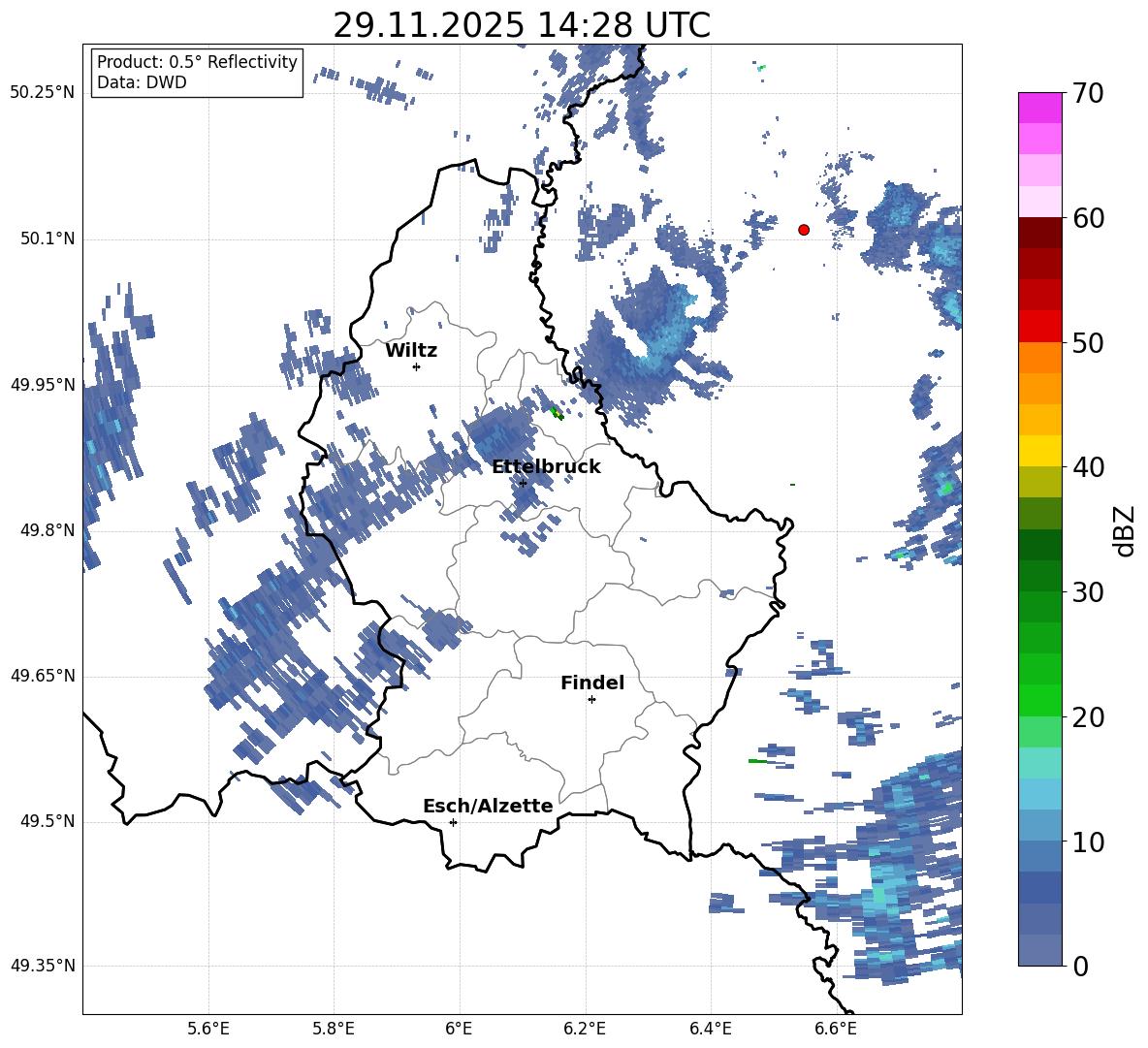The image size is (1148, 1048).
Task: Click the 50 tick on the colorbar
Action: pos(1088,342)
